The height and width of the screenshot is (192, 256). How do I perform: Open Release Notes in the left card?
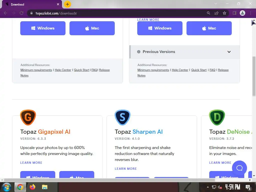104,70
